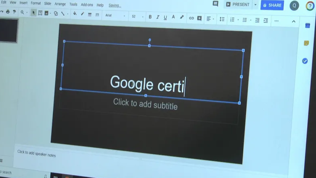Select the paint format tool
The height and width of the screenshot is (178, 316).
coord(14,12)
